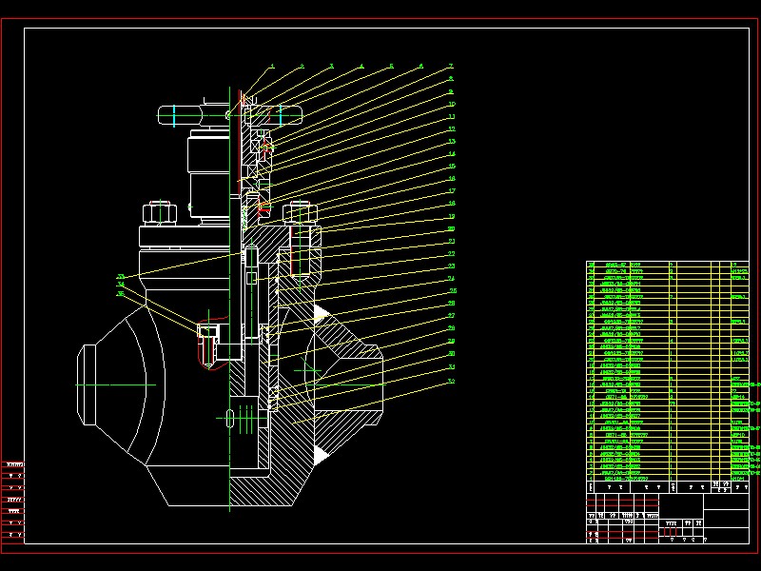Select the top row of parts list table
This screenshot has height=571, width=761.
[666, 265]
